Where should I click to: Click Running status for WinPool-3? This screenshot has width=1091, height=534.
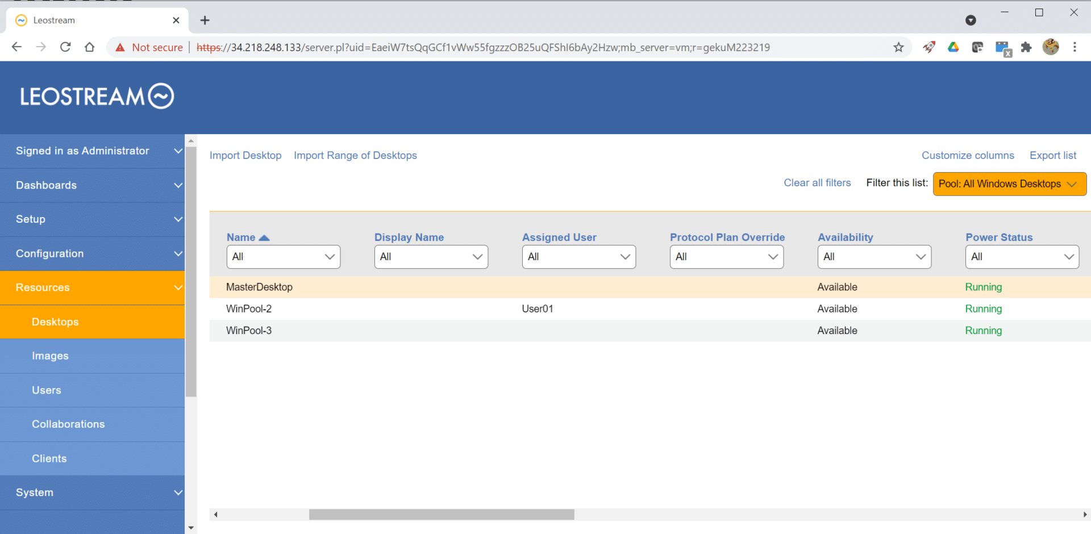[x=984, y=331]
